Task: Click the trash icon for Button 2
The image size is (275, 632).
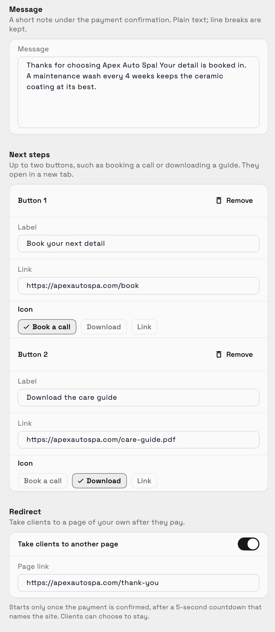Action: (219, 354)
